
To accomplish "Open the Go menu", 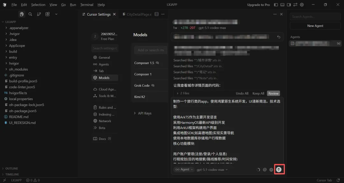I will coord(63,4).
